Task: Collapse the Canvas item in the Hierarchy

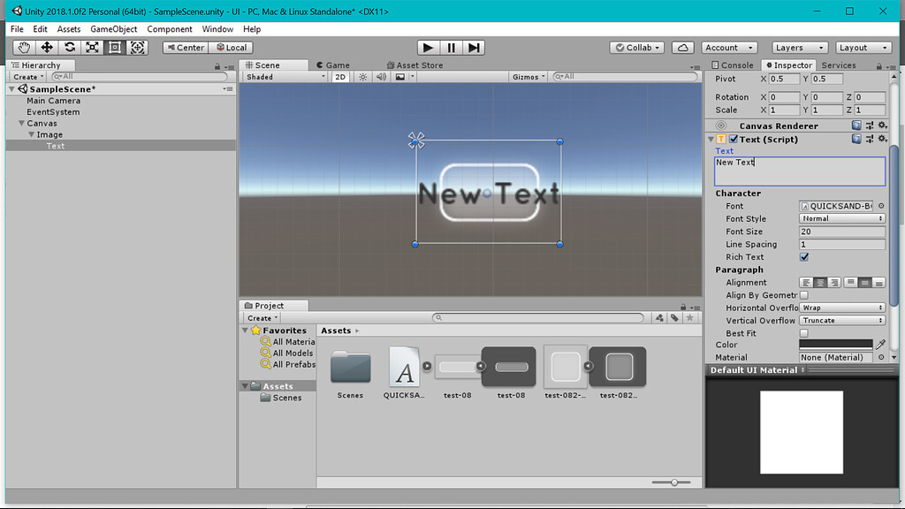Action: [x=19, y=124]
